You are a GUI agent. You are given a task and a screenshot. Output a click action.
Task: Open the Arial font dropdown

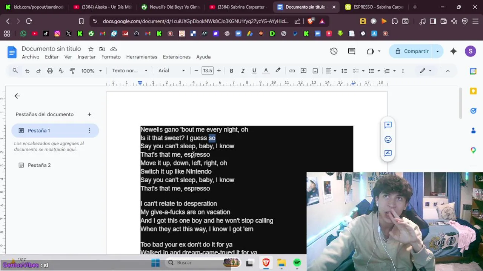(172, 71)
